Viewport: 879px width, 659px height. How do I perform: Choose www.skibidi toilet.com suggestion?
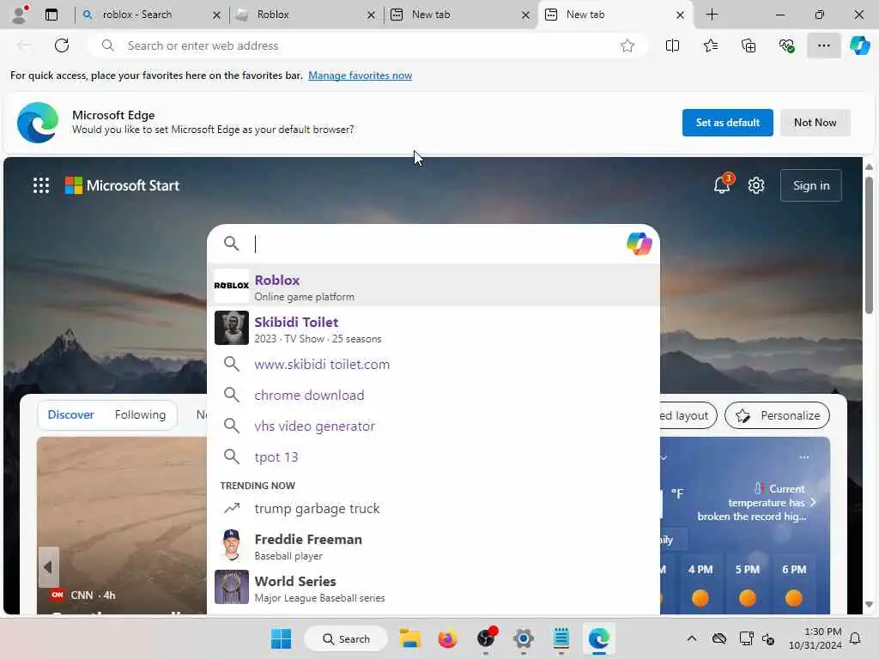(433, 364)
